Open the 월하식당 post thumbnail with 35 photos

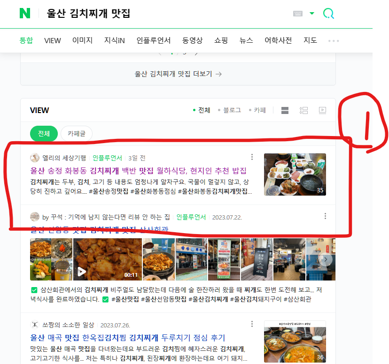pyautogui.click(x=295, y=174)
